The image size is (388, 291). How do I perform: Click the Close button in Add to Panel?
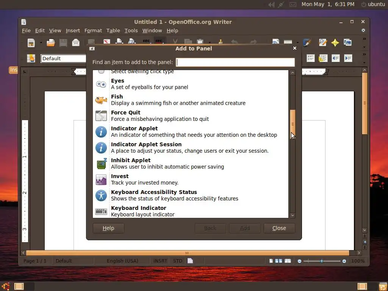279,228
